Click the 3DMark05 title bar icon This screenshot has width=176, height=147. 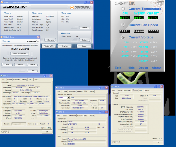pos(2,2)
